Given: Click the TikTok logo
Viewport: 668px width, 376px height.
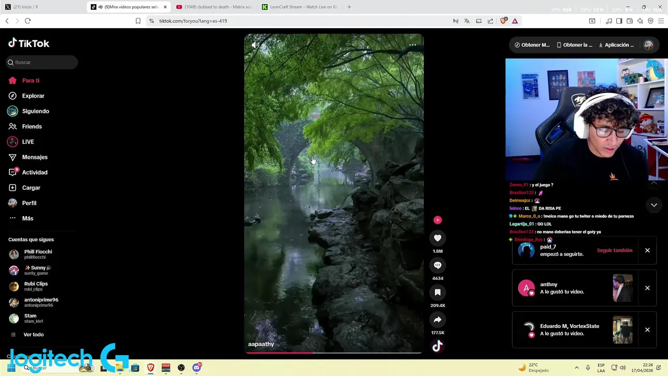Looking at the screenshot, I should click(29, 43).
